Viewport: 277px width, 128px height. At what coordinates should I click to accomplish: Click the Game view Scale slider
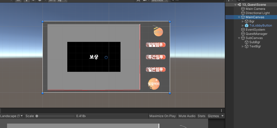(55, 116)
